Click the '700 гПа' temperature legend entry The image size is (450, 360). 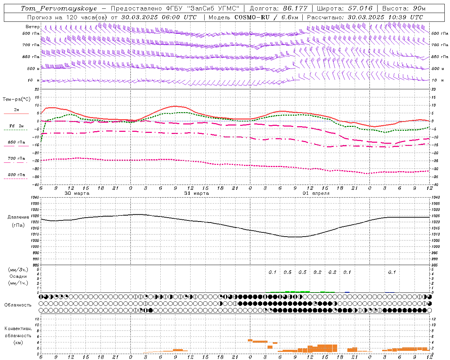[x=17, y=159]
